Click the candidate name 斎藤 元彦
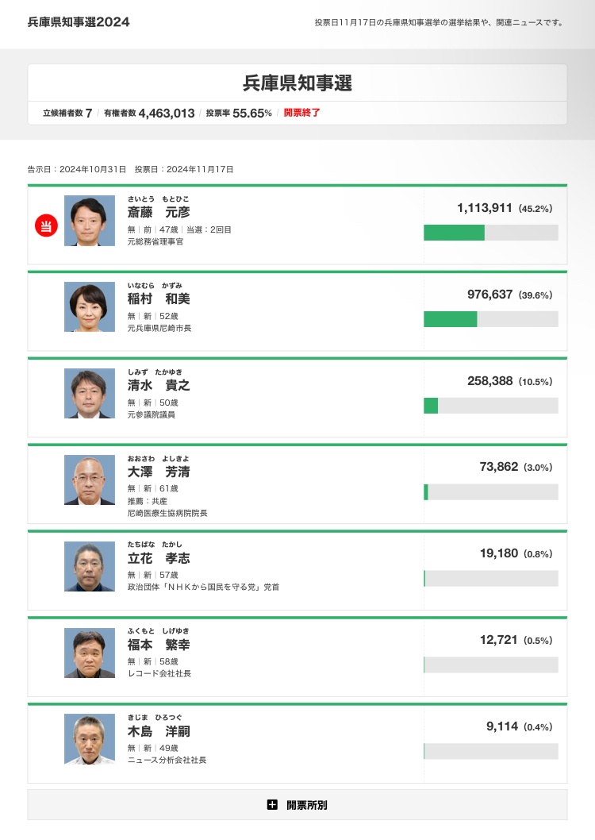 [x=159, y=213]
